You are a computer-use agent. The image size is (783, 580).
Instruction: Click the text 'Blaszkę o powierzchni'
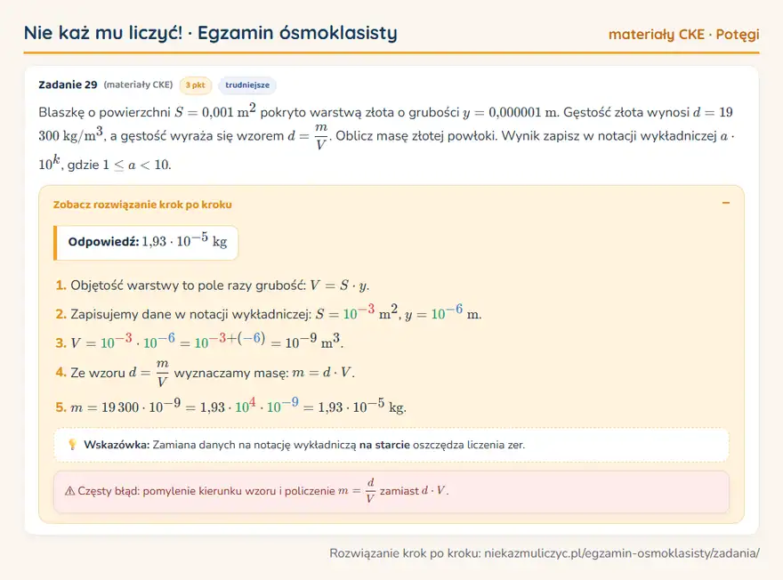pos(104,112)
